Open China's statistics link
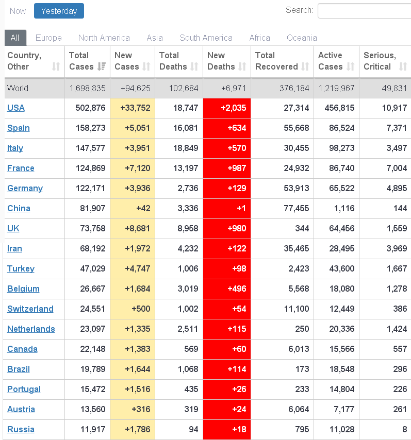This screenshot has width=411, height=440. click(19, 209)
